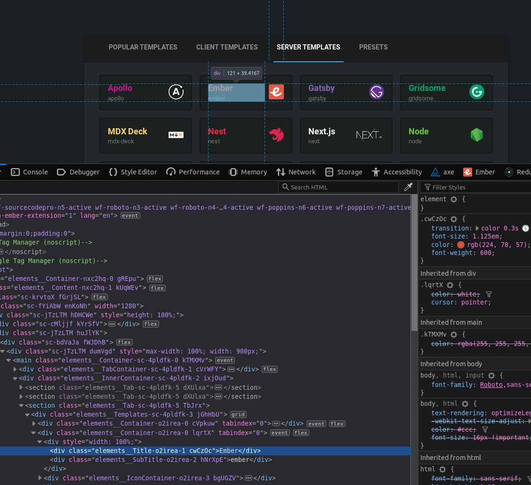
Task: Open the Style Editor devtools tab label
Action: click(139, 173)
